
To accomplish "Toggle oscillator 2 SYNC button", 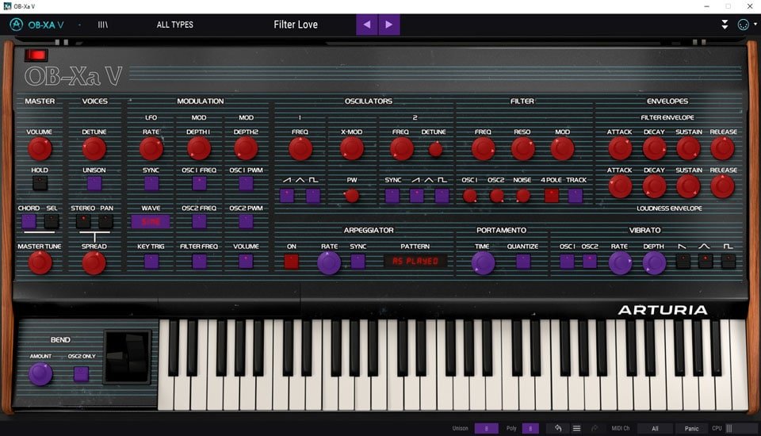I will (x=392, y=196).
